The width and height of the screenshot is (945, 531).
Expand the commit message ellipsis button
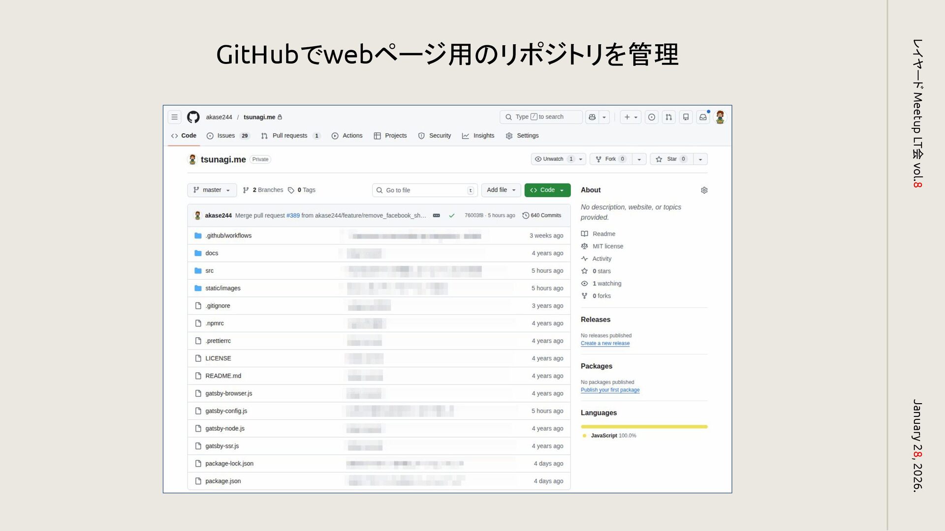tap(436, 215)
